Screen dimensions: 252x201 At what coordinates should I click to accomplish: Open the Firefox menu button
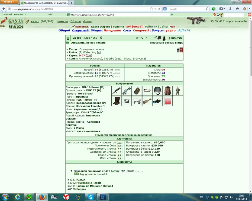(x=9, y=2)
